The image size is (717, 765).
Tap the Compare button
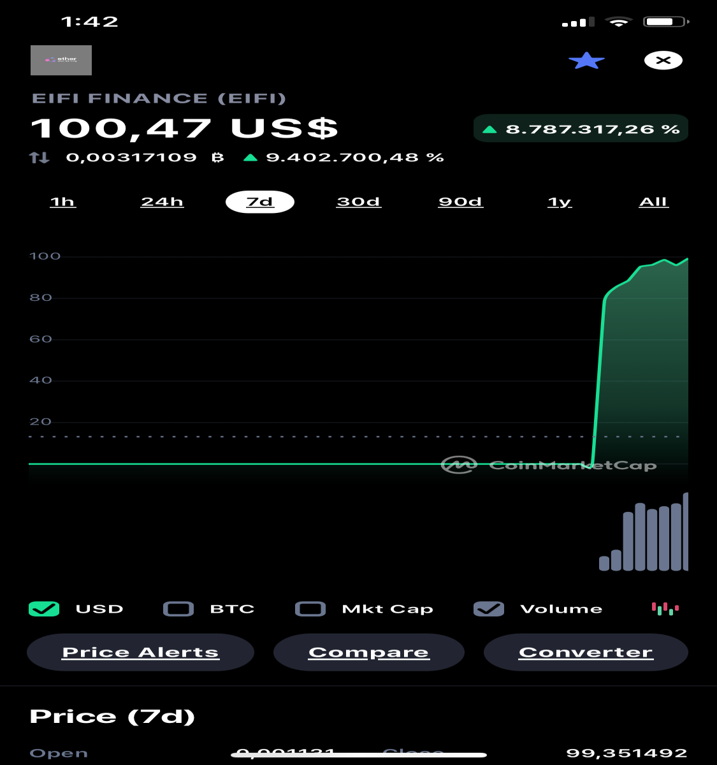pyautogui.click(x=368, y=652)
